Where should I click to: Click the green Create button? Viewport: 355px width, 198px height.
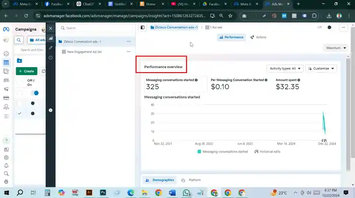[x=26, y=71]
